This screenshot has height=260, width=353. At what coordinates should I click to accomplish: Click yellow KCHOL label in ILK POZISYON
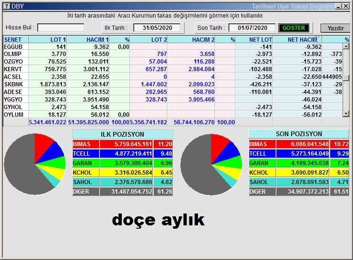click(86, 173)
